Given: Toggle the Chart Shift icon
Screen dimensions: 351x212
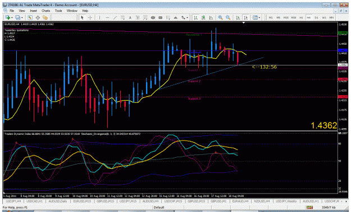Looking at the screenshot, I should [245, 17].
